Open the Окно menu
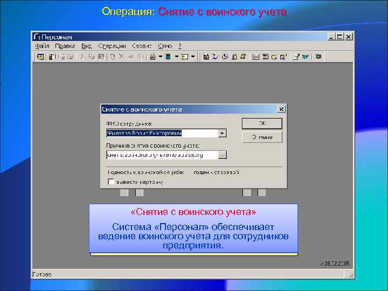The width and height of the screenshot is (388, 291). pyautogui.click(x=165, y=46)
